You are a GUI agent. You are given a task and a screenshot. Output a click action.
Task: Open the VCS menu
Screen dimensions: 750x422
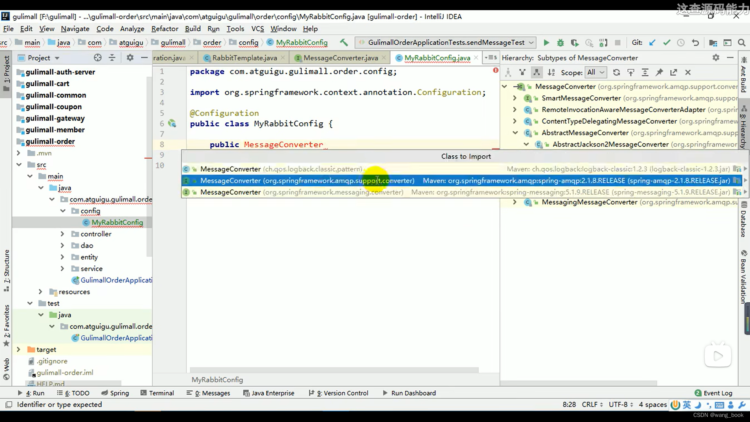tap(257, 29)
